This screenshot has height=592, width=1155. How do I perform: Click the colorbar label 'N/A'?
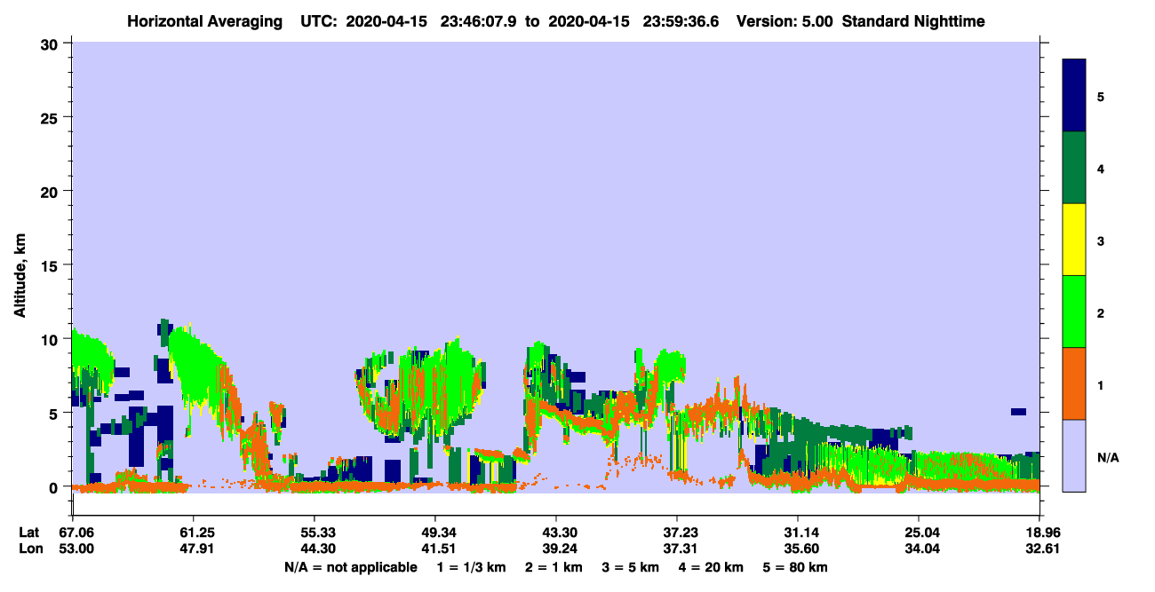click(1107, 458)
